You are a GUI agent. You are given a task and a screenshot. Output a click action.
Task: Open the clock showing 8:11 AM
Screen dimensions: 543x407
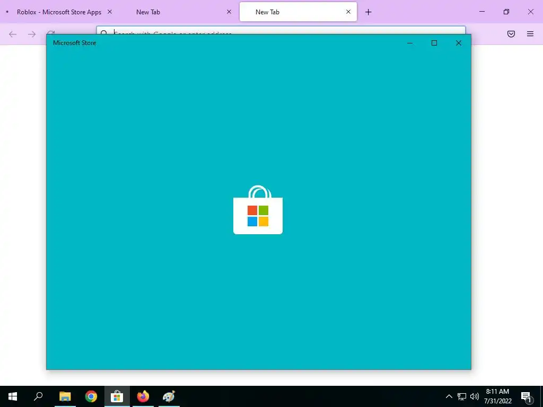pyautogui.click(x=497, y=396)
